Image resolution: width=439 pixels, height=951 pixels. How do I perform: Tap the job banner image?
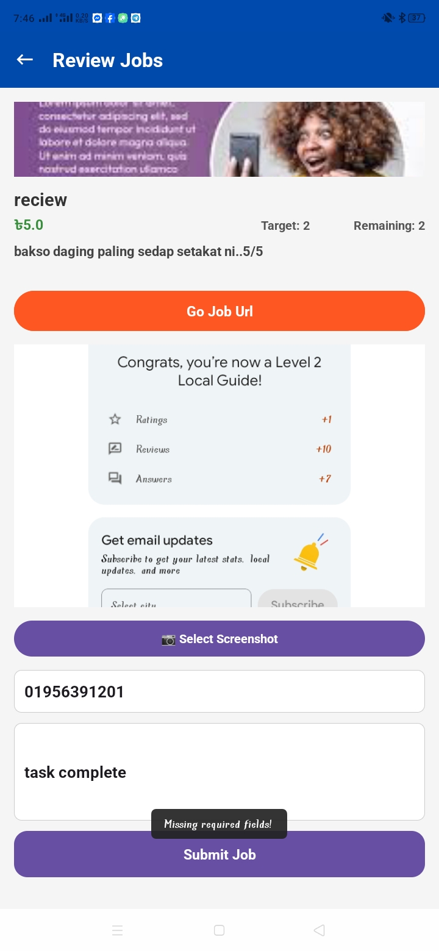point(220,139)
